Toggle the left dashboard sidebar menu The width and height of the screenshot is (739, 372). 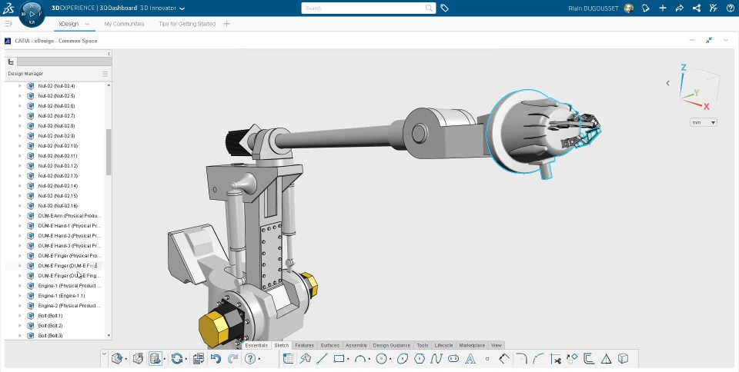tap(8, 24)
